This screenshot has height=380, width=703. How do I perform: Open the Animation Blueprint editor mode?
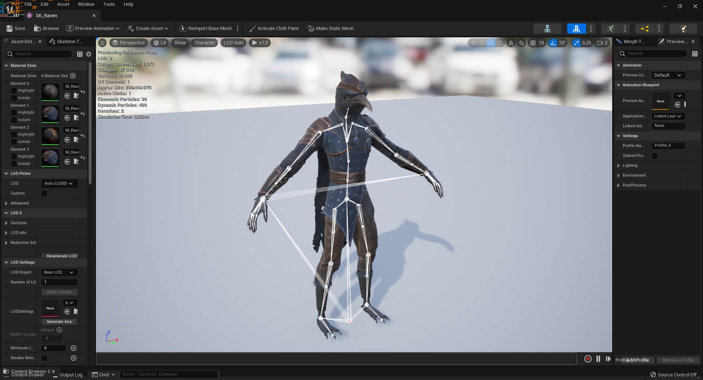click(x=645, y=29)
